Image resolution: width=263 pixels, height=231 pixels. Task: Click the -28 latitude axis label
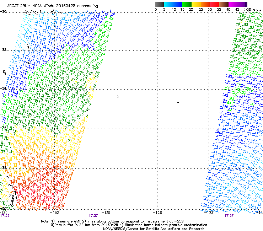(3, 168)
